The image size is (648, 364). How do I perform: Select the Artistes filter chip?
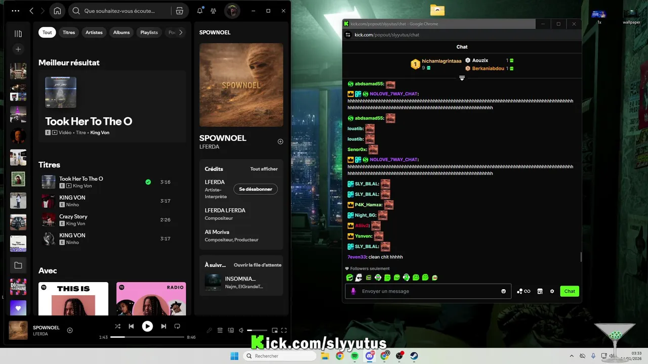click(x=94, y=32)
